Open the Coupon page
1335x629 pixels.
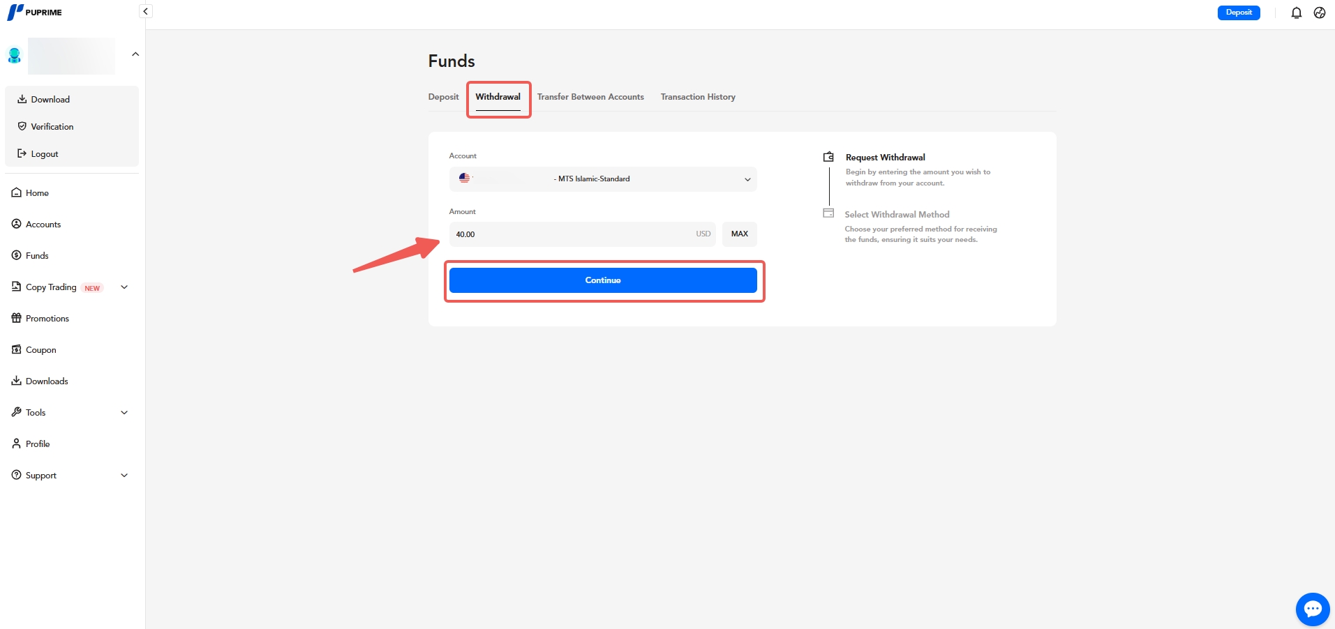coord(40,350)
